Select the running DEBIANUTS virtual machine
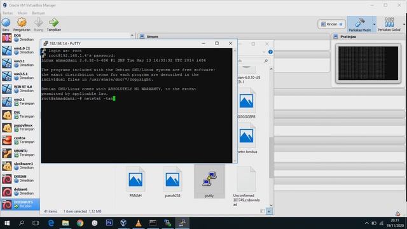Image resolution: width=407 pixels, height=229 pixels. 20,204
